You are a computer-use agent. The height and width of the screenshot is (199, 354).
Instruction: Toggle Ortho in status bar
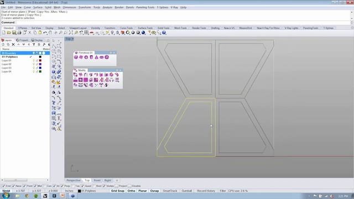131,191
